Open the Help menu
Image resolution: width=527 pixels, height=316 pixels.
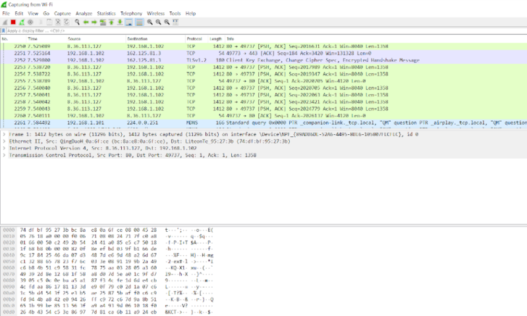[x=190, y=13]
